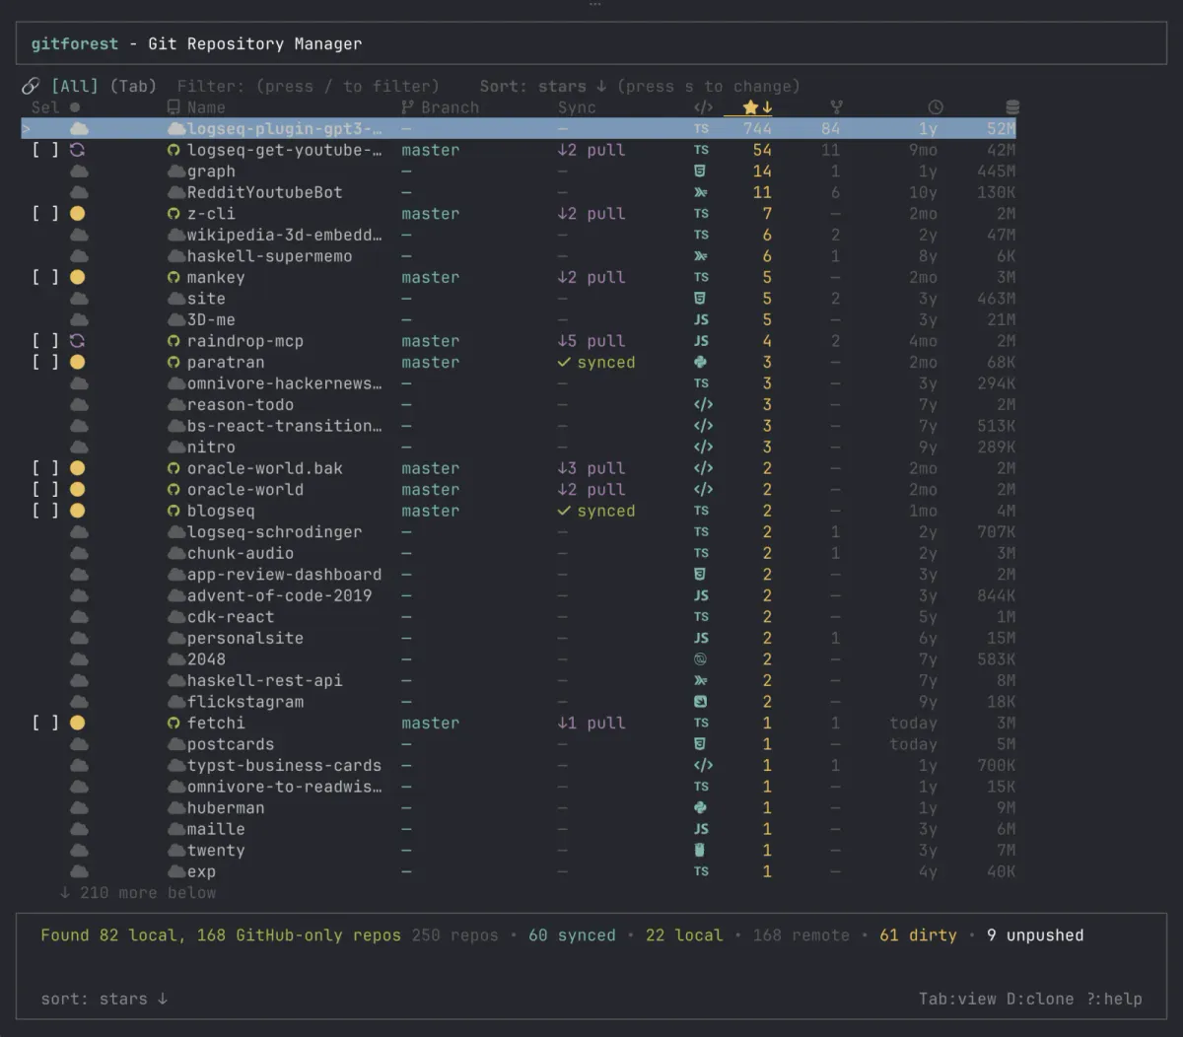The width and height of the screenshot is (1183, 1037).
Task: Click the code language column header icon
Action: 703,107
